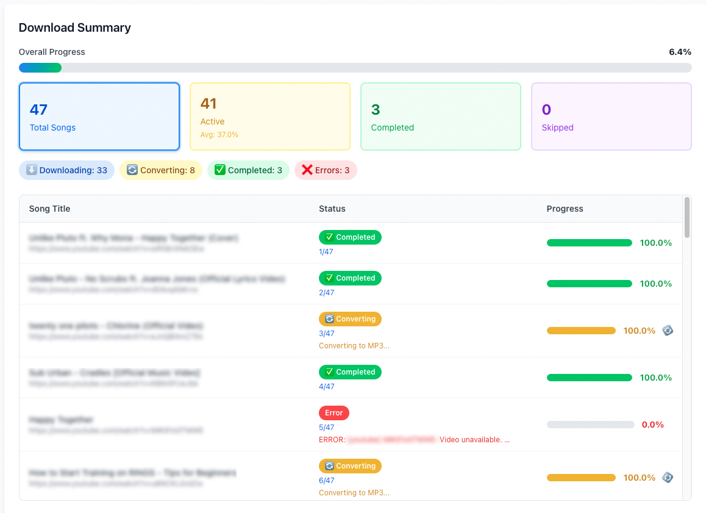Click the Overall Progress bar
706x513 pixels.
tap(355, 68)
